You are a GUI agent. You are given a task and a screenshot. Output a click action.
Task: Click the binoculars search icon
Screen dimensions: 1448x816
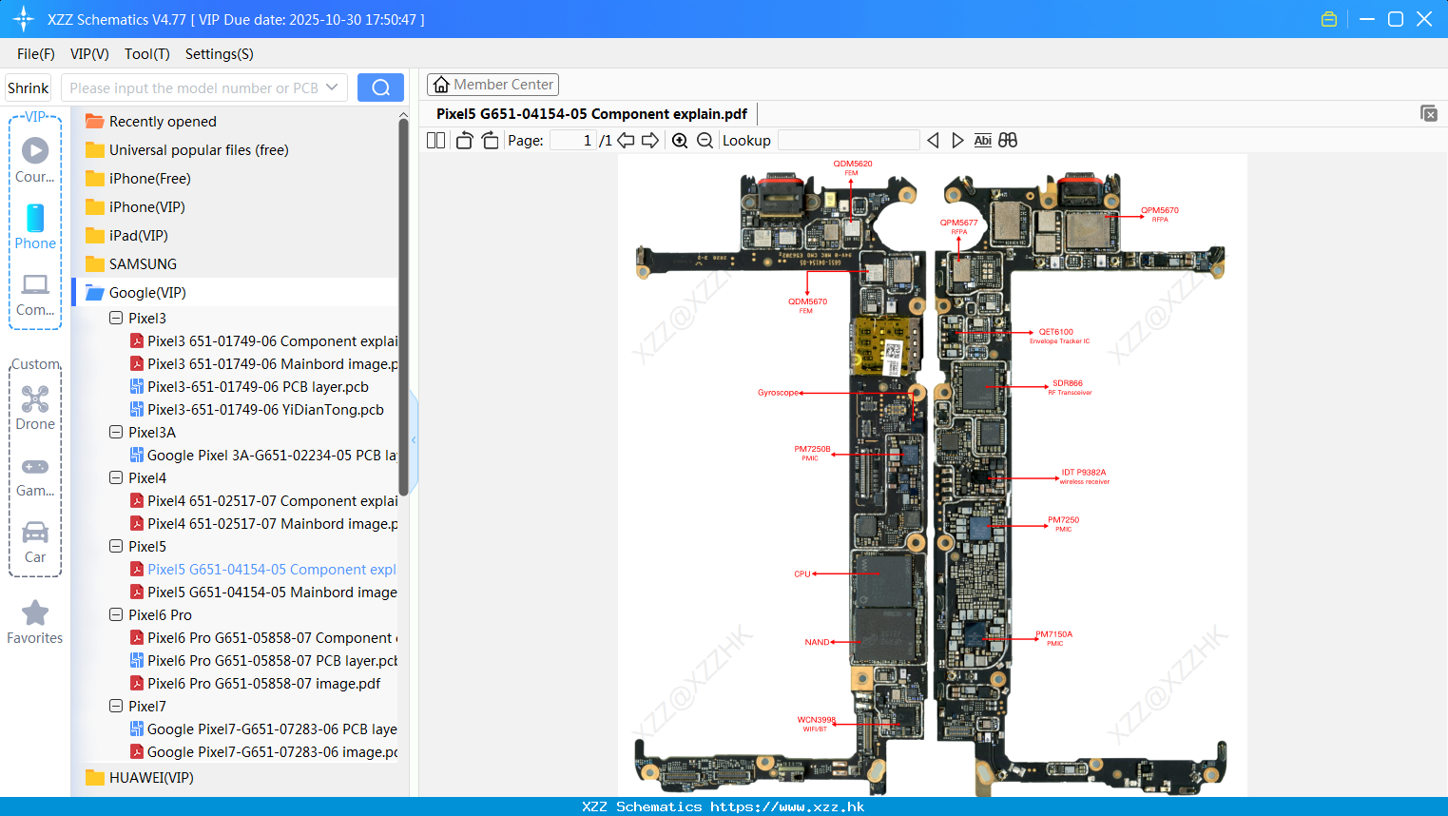[1008, 140]
